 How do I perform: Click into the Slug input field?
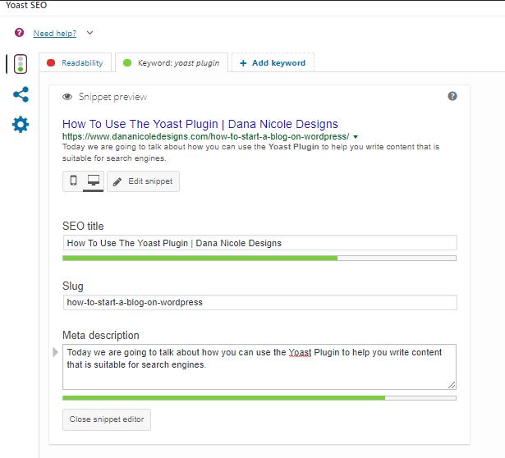(x=260, y=302)
